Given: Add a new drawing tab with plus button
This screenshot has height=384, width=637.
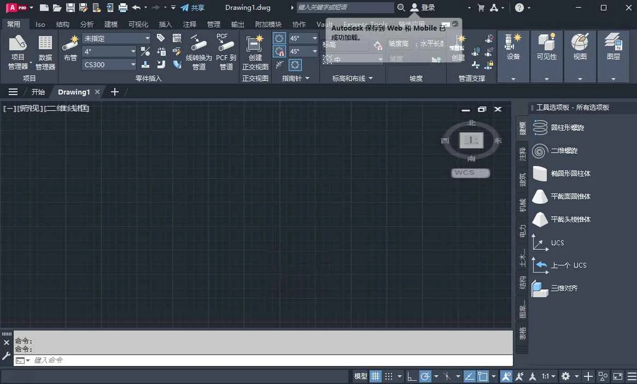Looking at the screenshot, I should click(115, 92).
